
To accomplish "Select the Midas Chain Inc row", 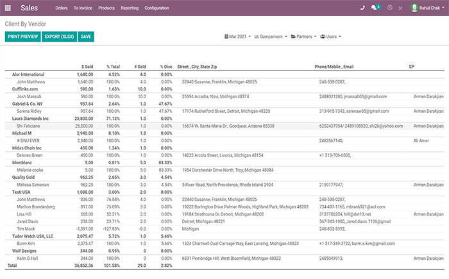I will (224, 148).
